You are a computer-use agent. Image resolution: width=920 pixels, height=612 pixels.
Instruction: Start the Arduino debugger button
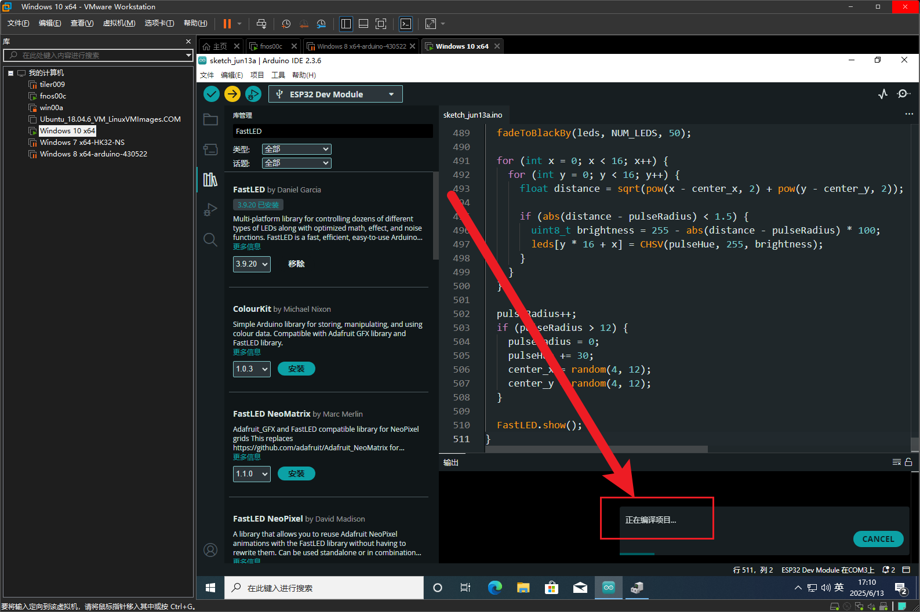pos(253,94)
